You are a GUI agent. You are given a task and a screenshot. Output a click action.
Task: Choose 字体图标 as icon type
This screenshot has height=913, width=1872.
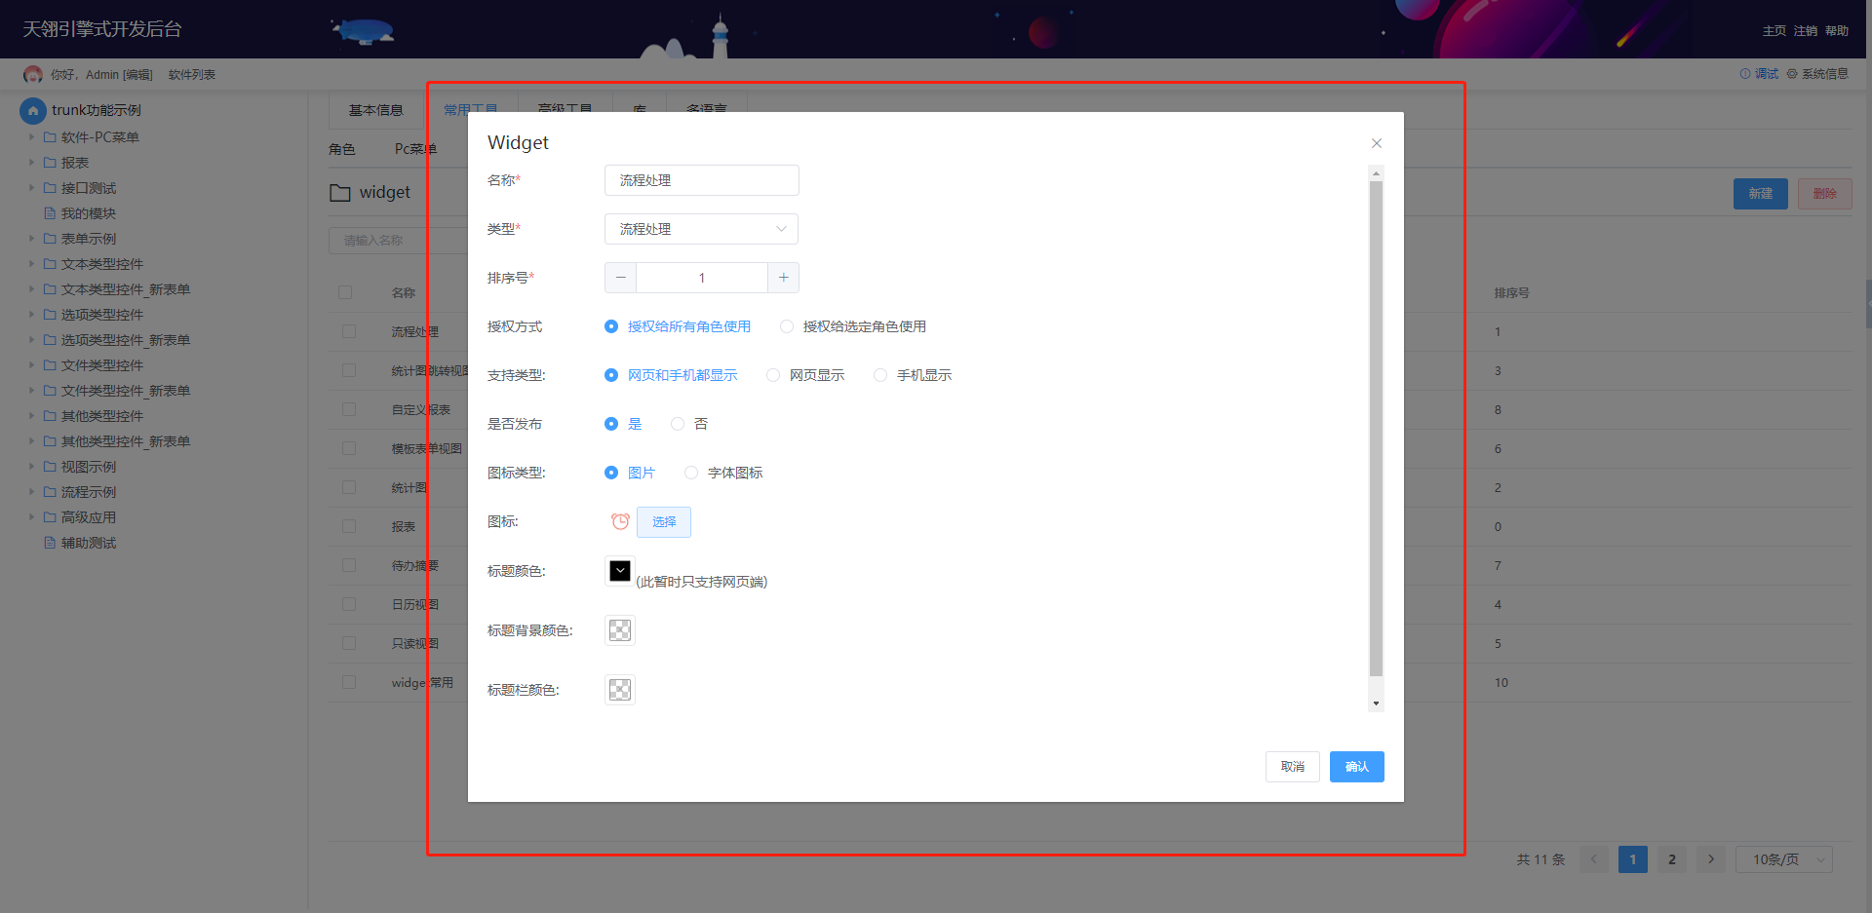(691, 473)
